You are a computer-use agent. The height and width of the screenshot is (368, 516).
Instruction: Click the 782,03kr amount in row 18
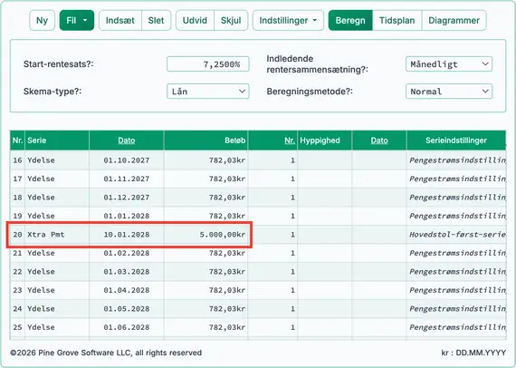point(206,198)
